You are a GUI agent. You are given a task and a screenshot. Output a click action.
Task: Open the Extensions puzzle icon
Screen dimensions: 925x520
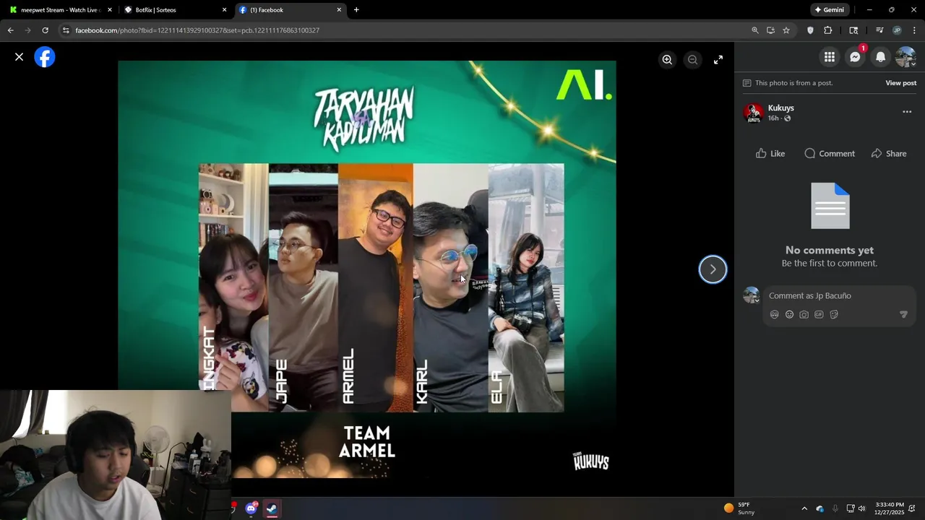point(828,30)
